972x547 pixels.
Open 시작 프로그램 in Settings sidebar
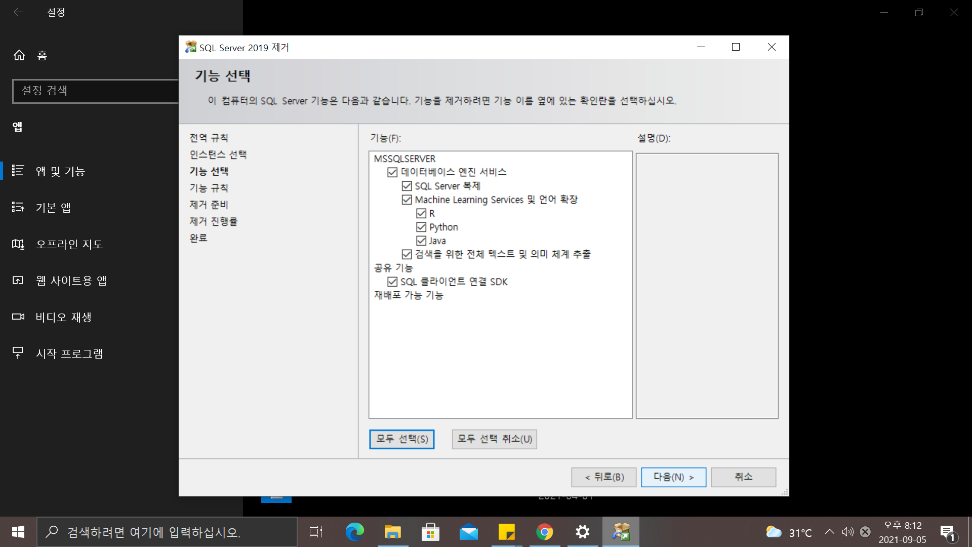click(x=69, y=354)
